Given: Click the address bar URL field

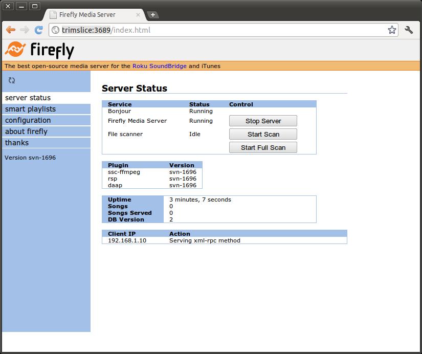Looking at the screenshot, I should point(220,30).
